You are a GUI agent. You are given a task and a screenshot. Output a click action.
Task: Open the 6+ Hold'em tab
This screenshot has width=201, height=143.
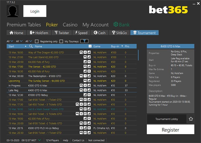(39, 33)
